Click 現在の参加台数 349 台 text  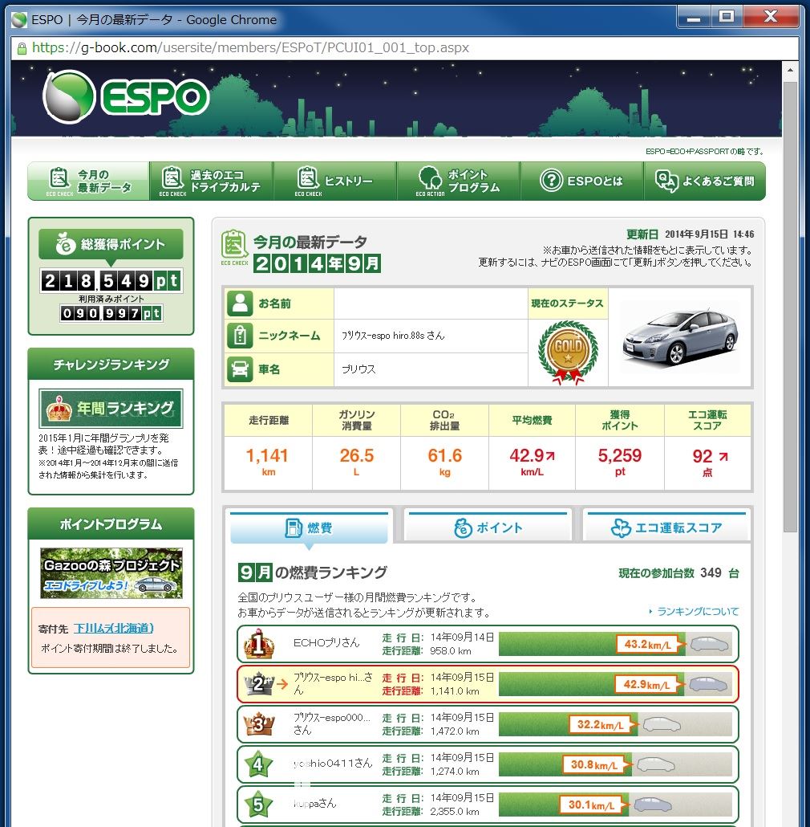pos(678,572)
